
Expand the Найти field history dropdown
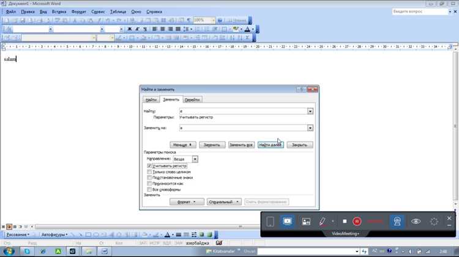310,111
